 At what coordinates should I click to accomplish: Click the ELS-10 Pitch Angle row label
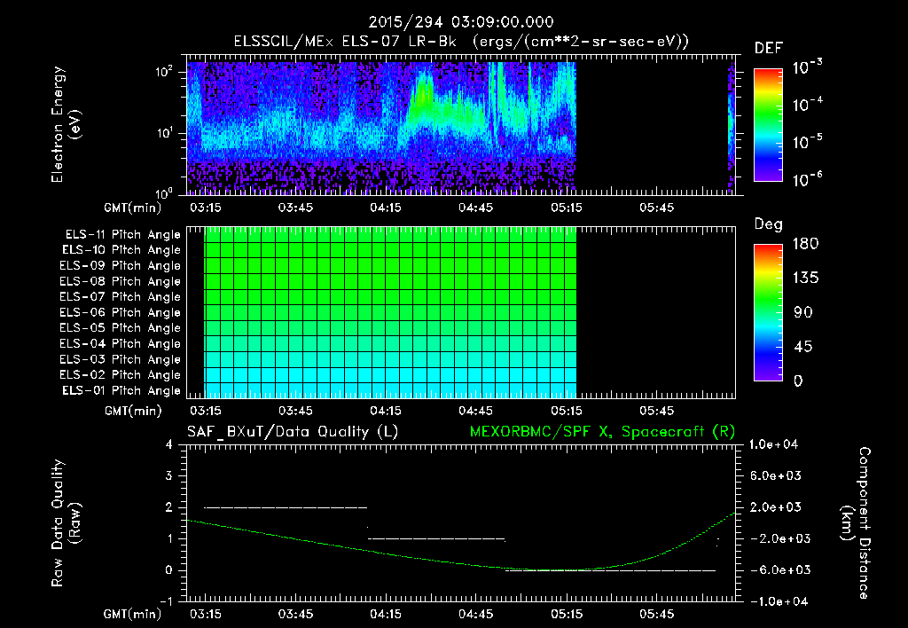click(121, 250)
